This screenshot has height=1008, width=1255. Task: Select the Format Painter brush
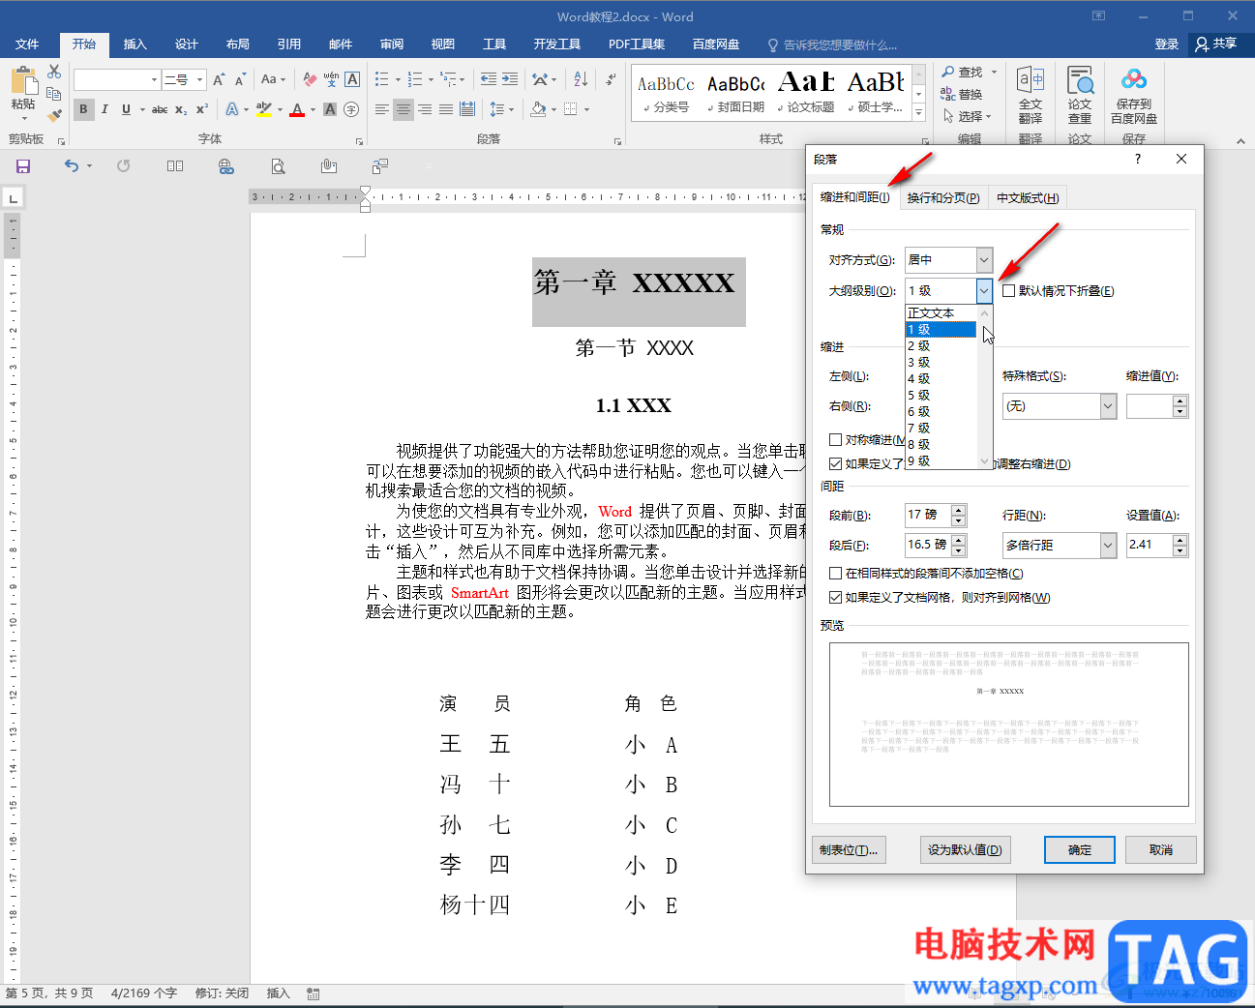tap(54, 115)
